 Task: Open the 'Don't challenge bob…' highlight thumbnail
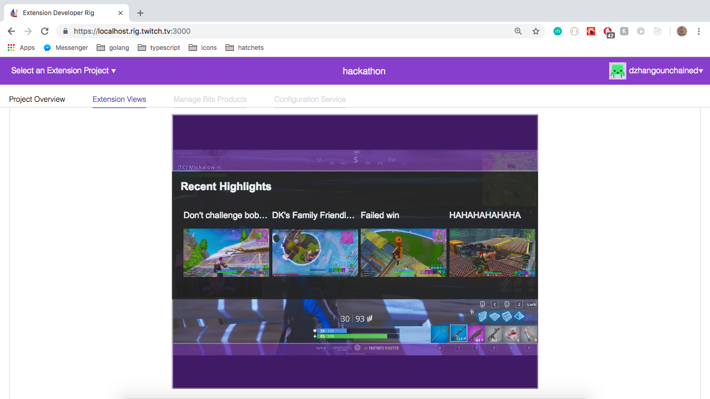pyautogui.click(x=226, y=252)
